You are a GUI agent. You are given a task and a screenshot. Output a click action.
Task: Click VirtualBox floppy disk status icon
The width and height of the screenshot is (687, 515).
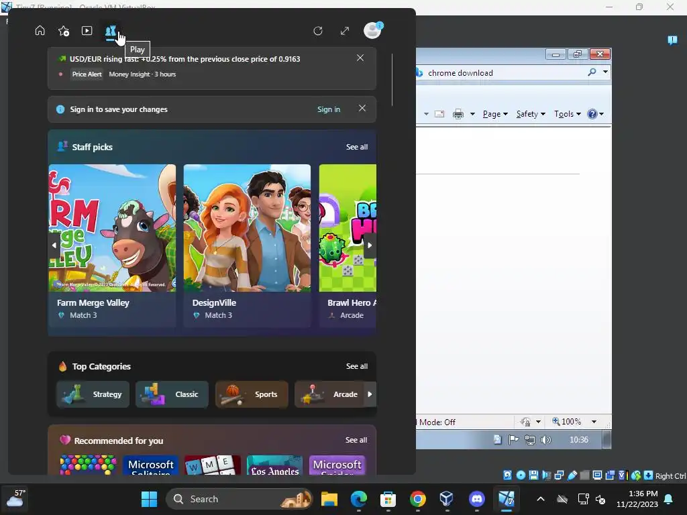tap(533, 475)
